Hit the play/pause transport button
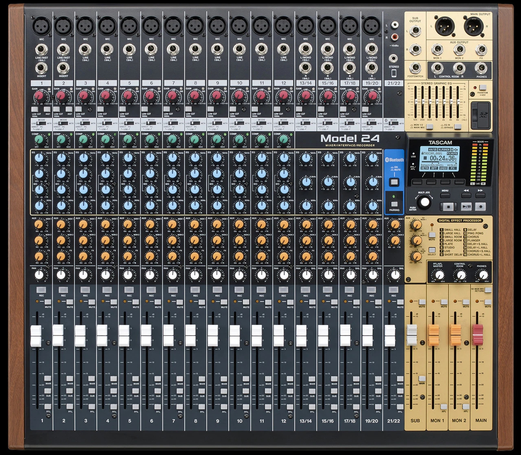 (x=466, y=206)
